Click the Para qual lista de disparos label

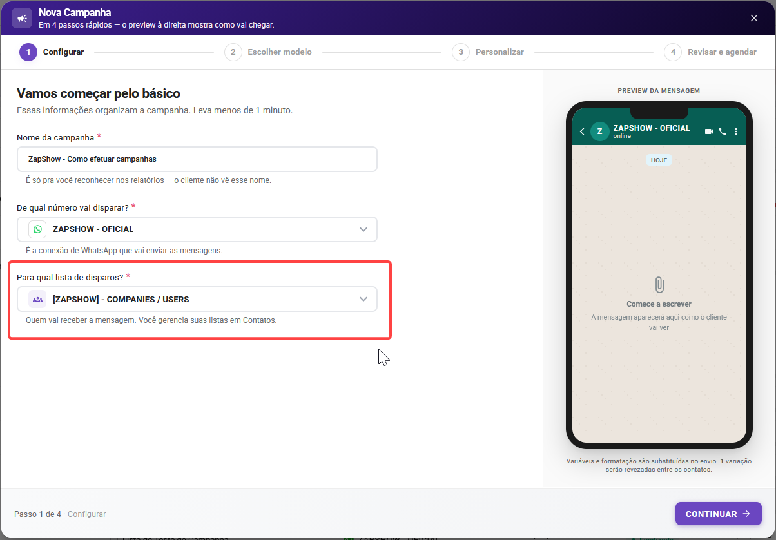(x=70, y=277)
